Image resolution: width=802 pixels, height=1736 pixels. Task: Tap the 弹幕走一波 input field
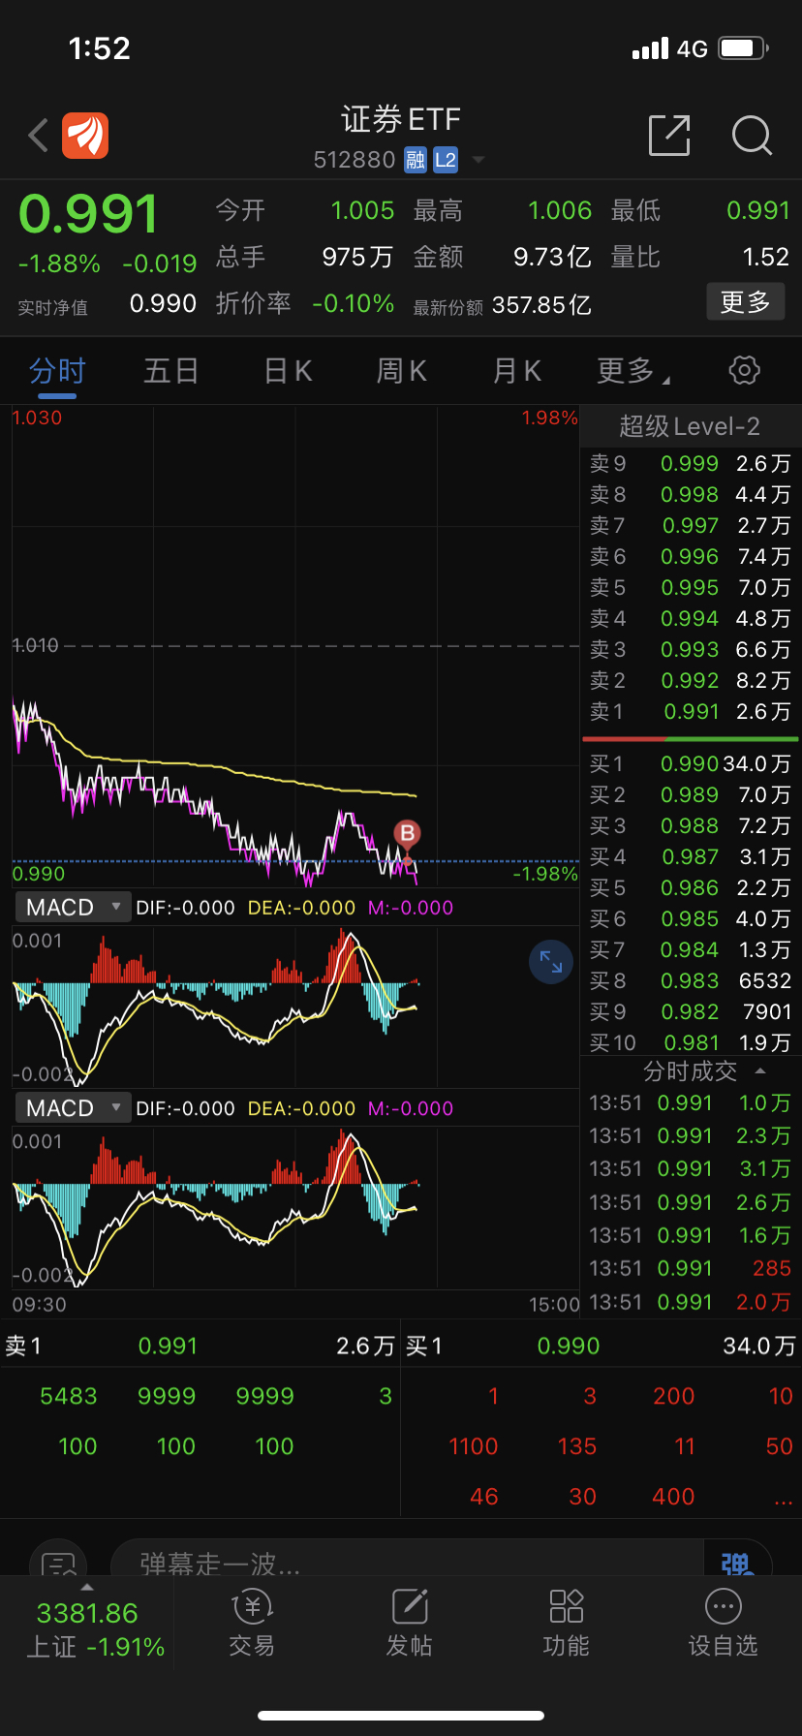click(x=407, y=1559)
